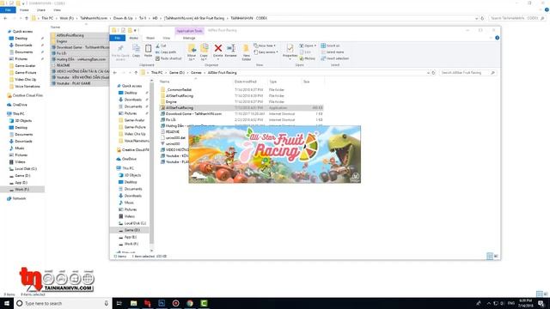Viewport: 550px width, 309px height.
Task: Sort by Type column header
Action: 273,82
